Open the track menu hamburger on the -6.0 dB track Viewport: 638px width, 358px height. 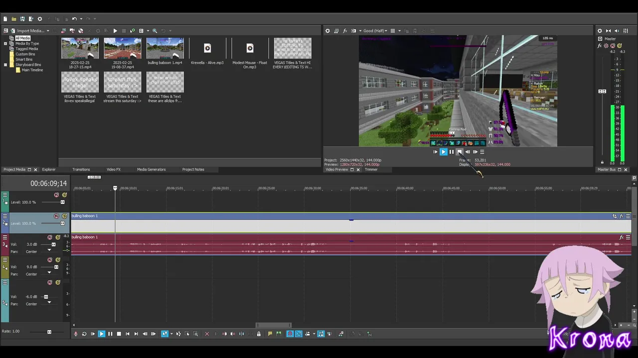[x=5, y=282]
